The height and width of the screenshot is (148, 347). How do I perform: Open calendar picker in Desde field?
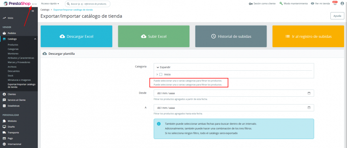coord(309,93)
